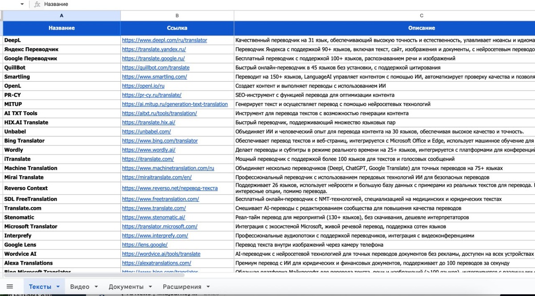Select the Название header cell
The width and height of the screenshot is (535, 296).
[62, 28]
